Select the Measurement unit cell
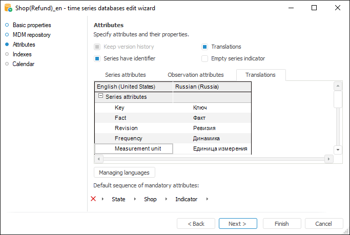Viewport: 350px width, 235px height. pyautogui.click(x=134, y=148)
